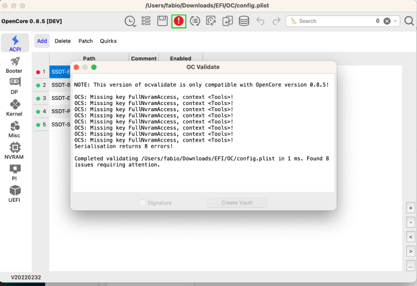Click the ... more options button
The width and height of the screenshot is (417, 286).
pyautogui.click(x=411, y=266)
